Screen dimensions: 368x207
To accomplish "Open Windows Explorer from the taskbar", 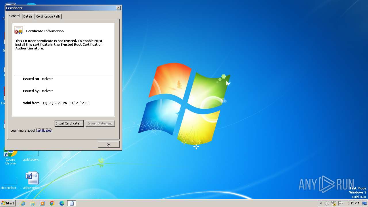I will point(32,203).
